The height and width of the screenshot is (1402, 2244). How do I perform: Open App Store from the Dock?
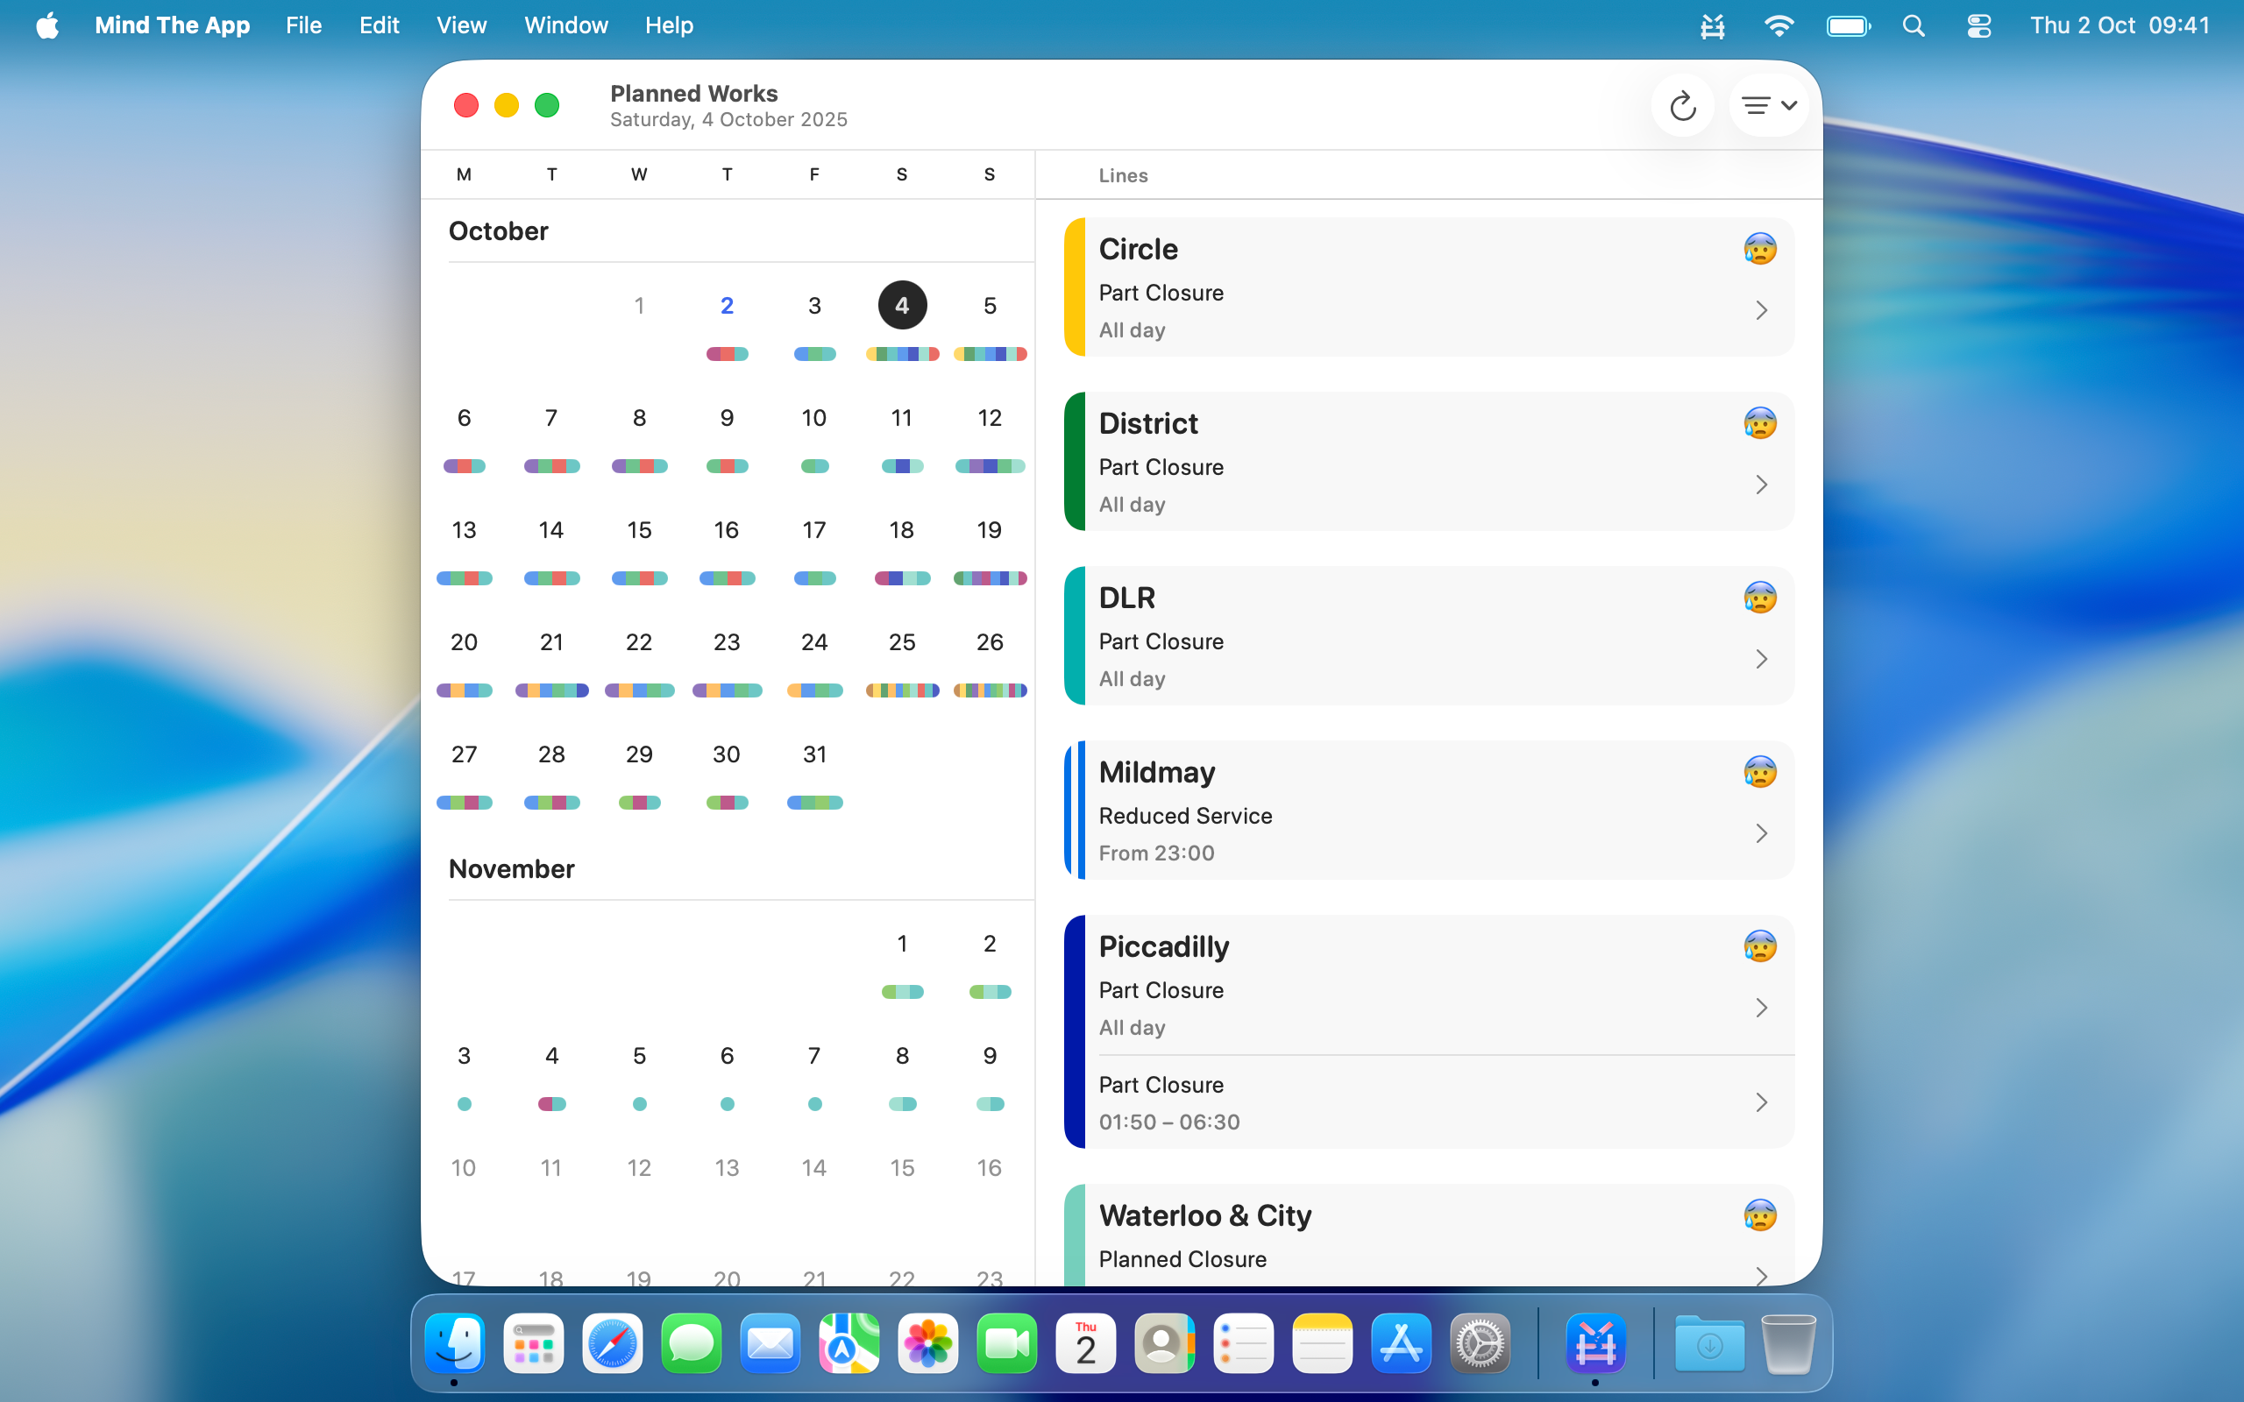point(1400,1342)
